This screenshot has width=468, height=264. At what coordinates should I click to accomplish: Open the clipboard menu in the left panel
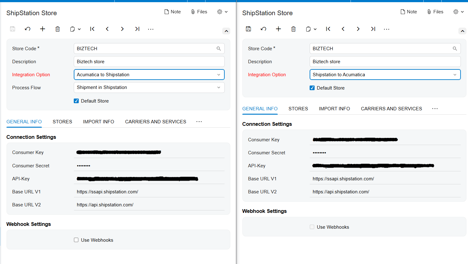[x=75, y=29]
